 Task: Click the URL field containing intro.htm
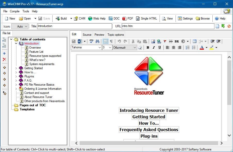click(168, 26)
